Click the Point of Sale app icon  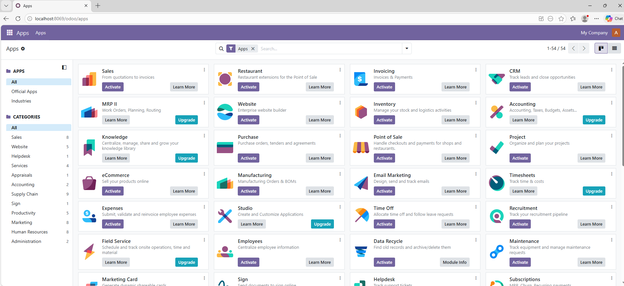[361, 148]
